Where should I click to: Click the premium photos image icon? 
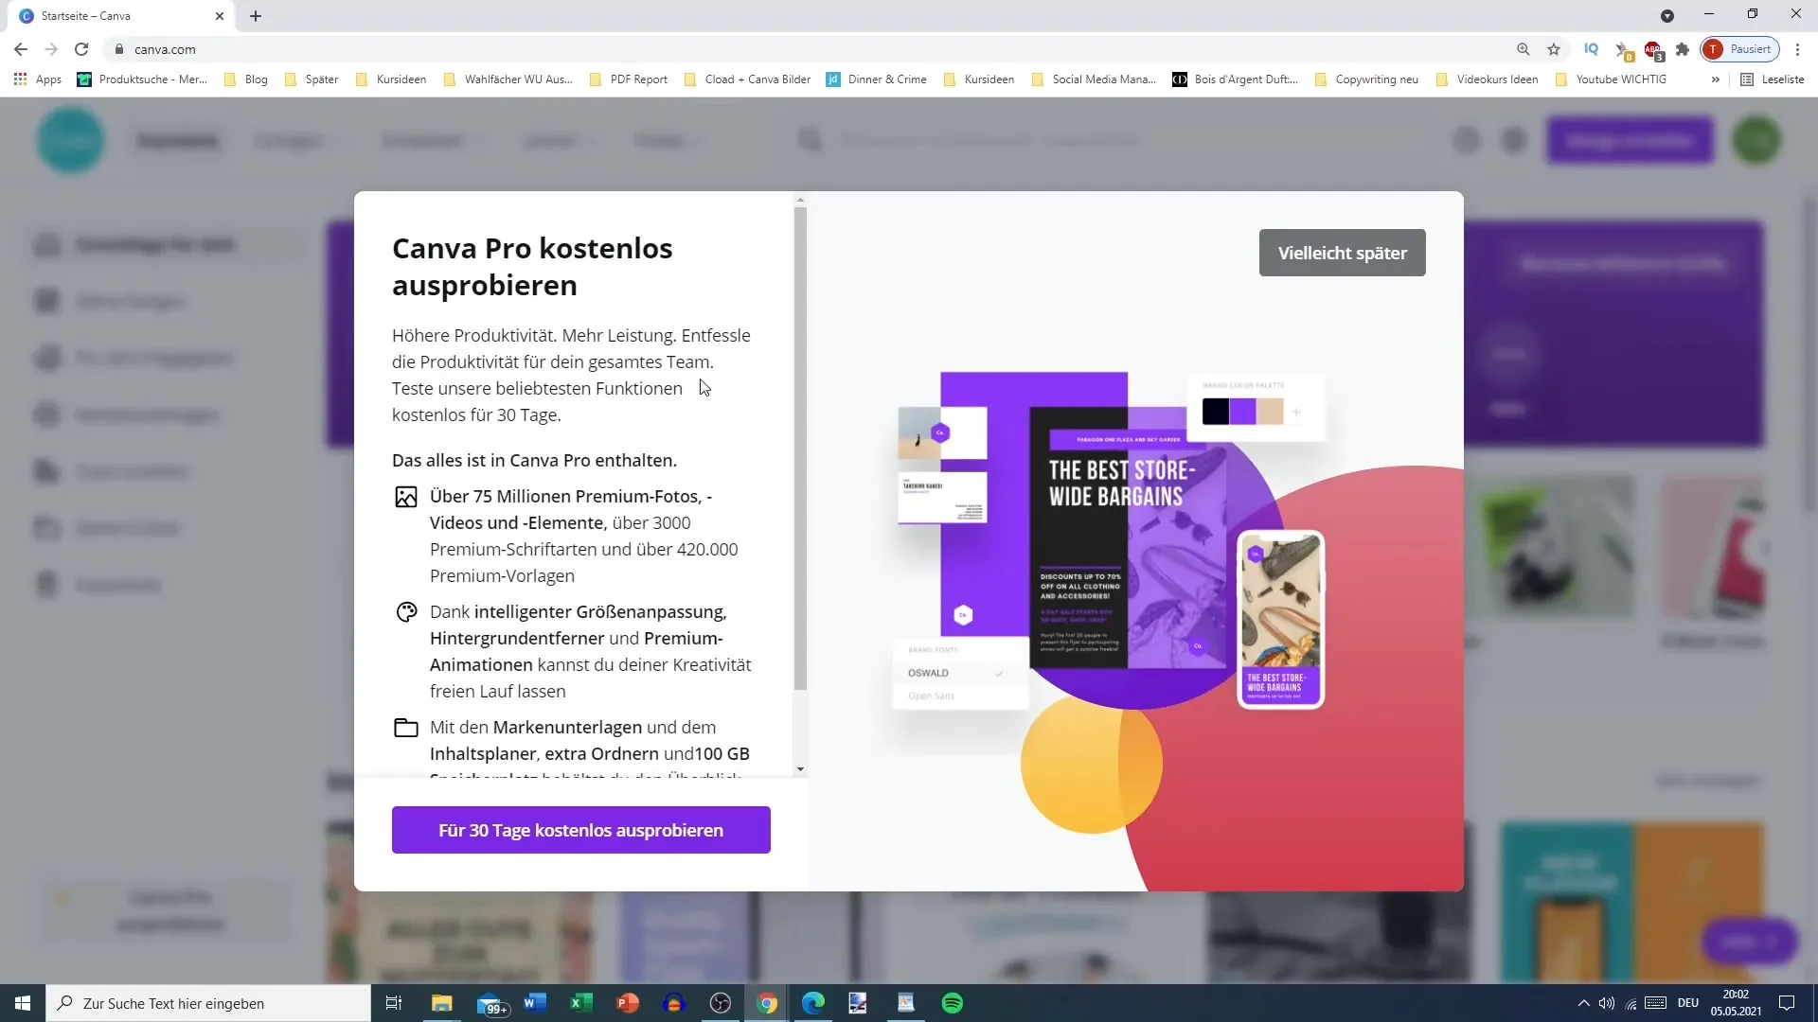[x=405, y=497]
